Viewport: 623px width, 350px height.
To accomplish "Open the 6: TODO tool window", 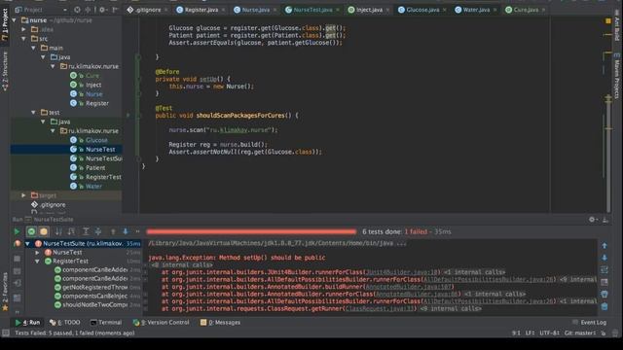I will (65, 323).
